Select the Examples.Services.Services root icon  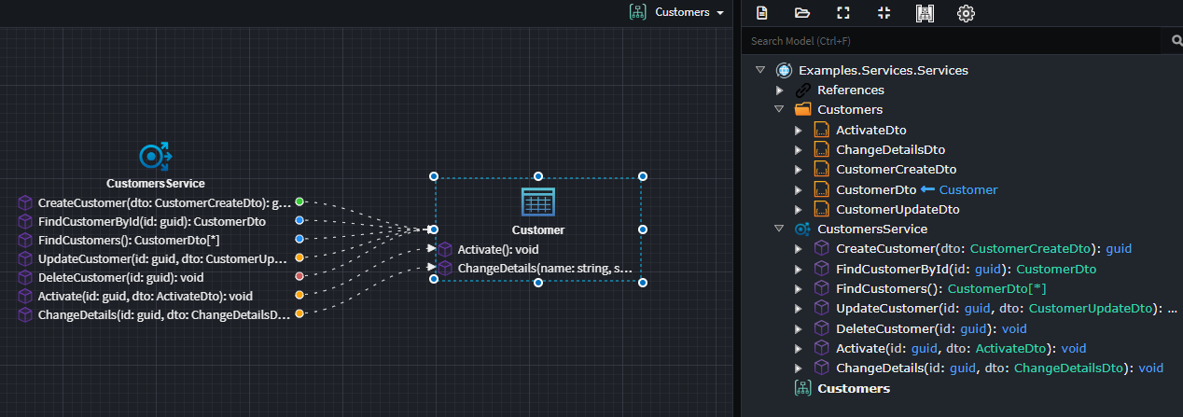point(784,70)
